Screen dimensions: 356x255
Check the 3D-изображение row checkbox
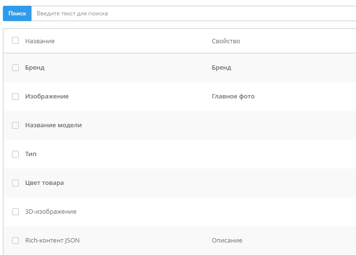click(15, 212)
